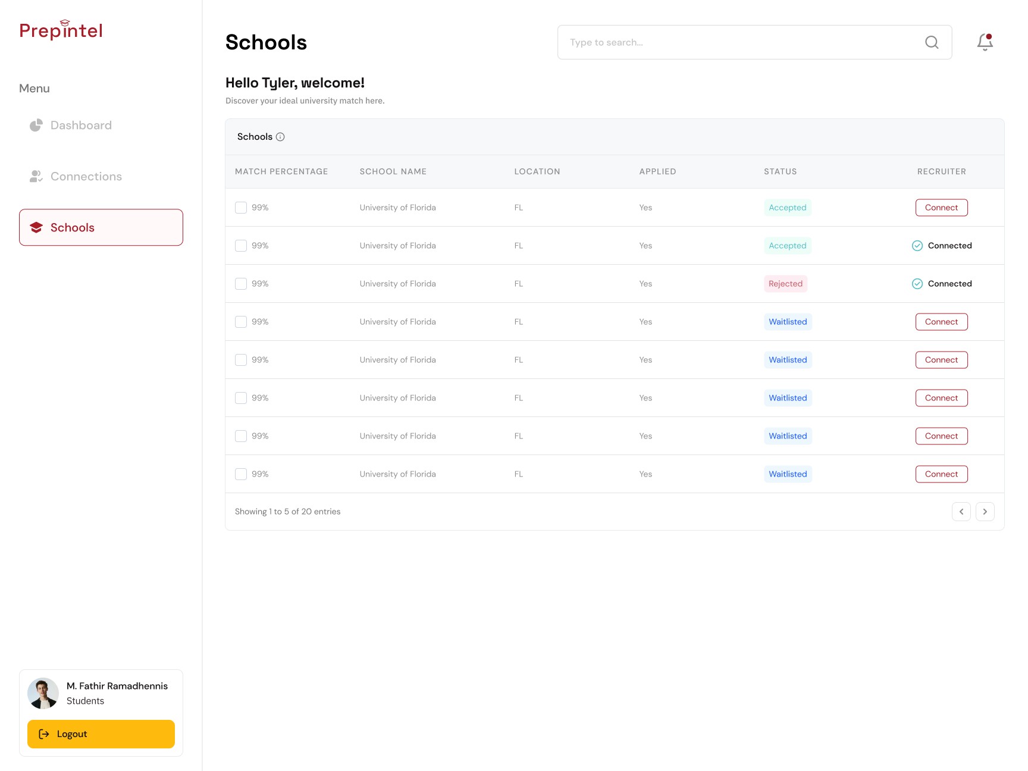Tick the checkbox in the first table row

click(241, 208)
